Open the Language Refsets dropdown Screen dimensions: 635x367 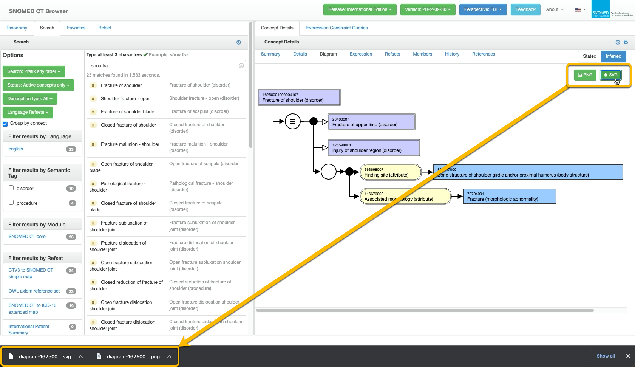[x=28, y=112]
